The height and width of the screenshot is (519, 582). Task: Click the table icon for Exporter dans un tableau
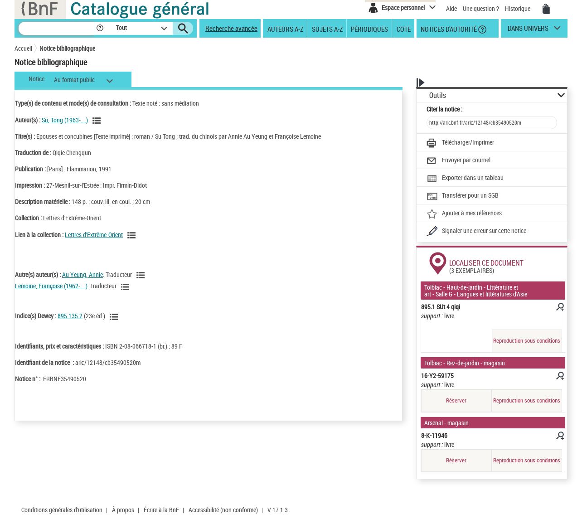click(x=432, y=178)
